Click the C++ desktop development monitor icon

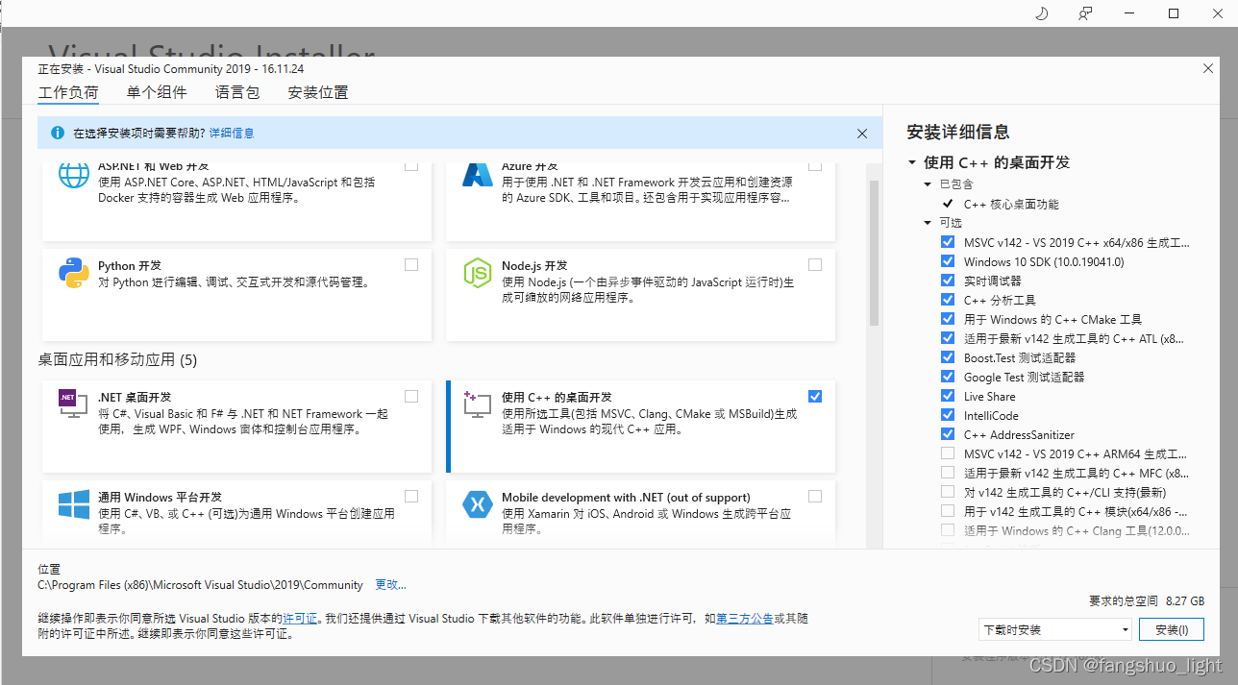478,404
